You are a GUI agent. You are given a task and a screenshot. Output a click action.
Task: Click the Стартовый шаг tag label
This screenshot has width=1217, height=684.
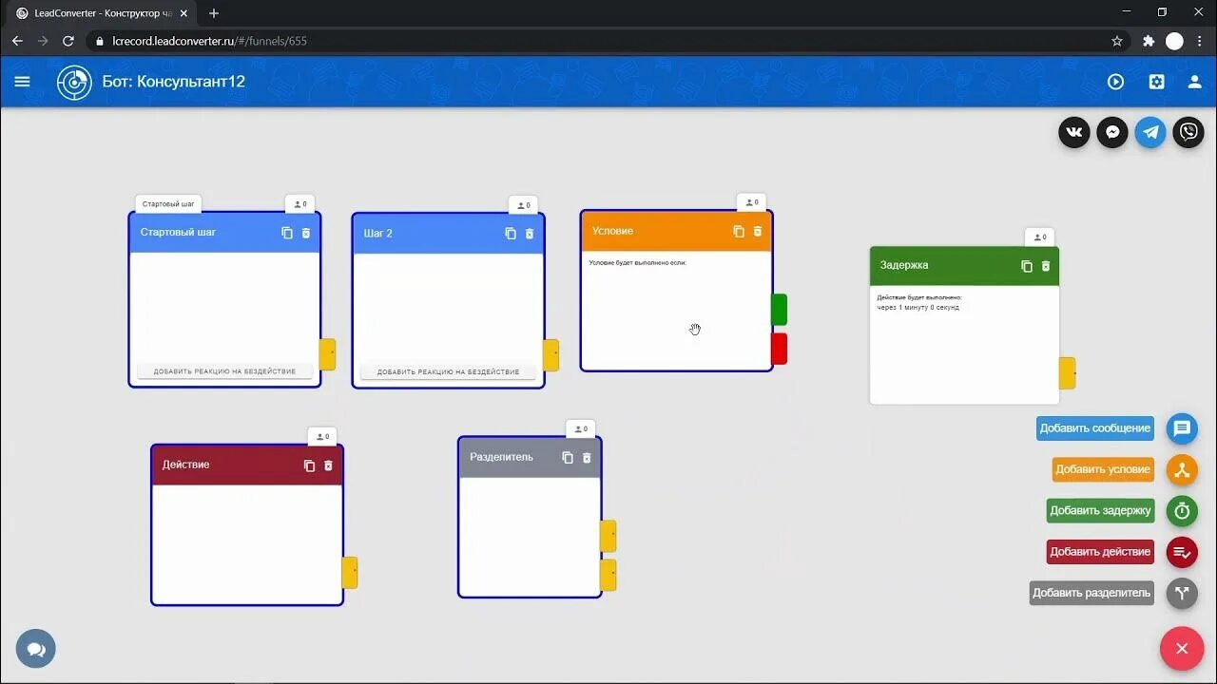(168, 204)
